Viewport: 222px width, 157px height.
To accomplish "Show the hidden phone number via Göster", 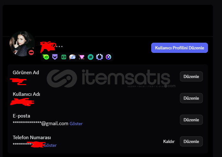I will [x=50, y=145].
